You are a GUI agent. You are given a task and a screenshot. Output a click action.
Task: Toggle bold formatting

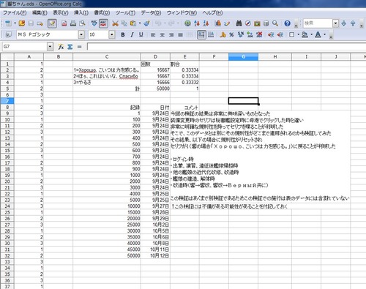[x=123, y=34]
